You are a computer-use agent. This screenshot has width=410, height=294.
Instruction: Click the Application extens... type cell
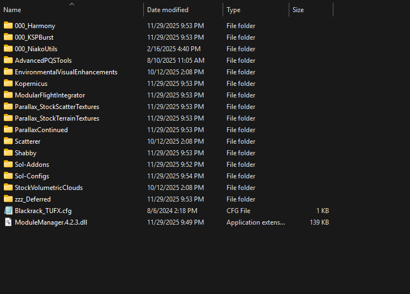(x=256, y=222)
